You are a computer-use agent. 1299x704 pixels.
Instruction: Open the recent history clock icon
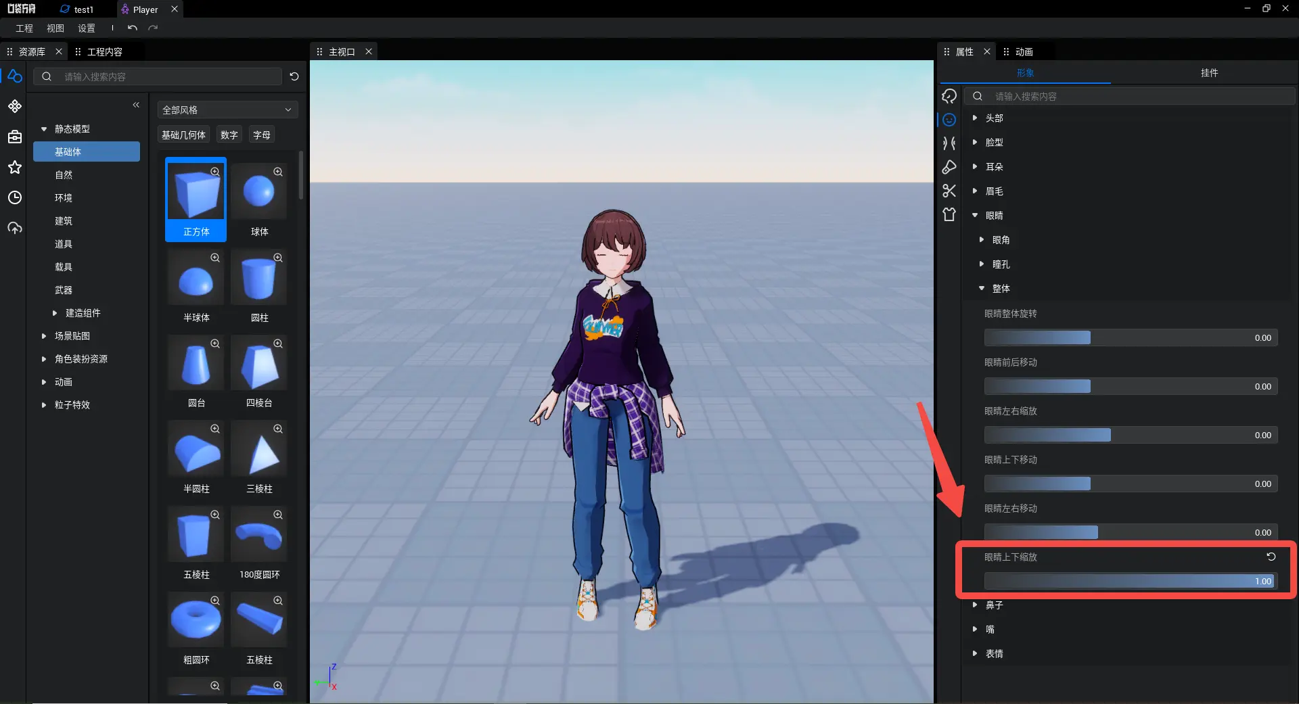point(15,197)
